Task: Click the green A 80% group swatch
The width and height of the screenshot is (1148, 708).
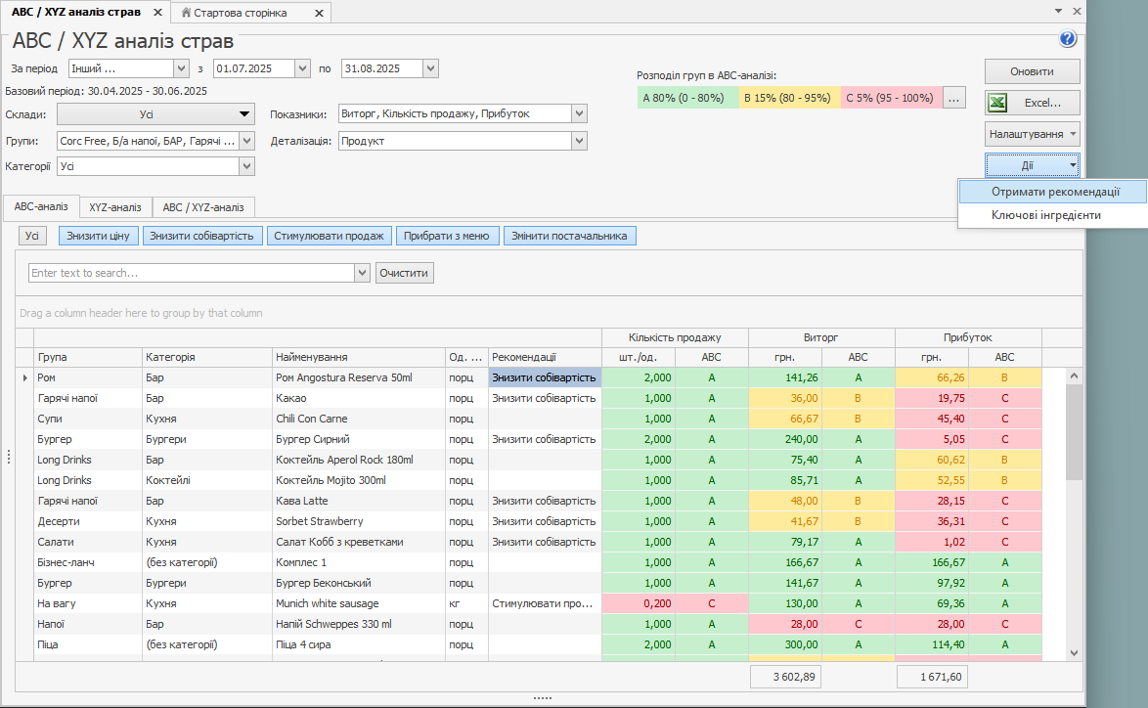Action: tap(684, 98)
